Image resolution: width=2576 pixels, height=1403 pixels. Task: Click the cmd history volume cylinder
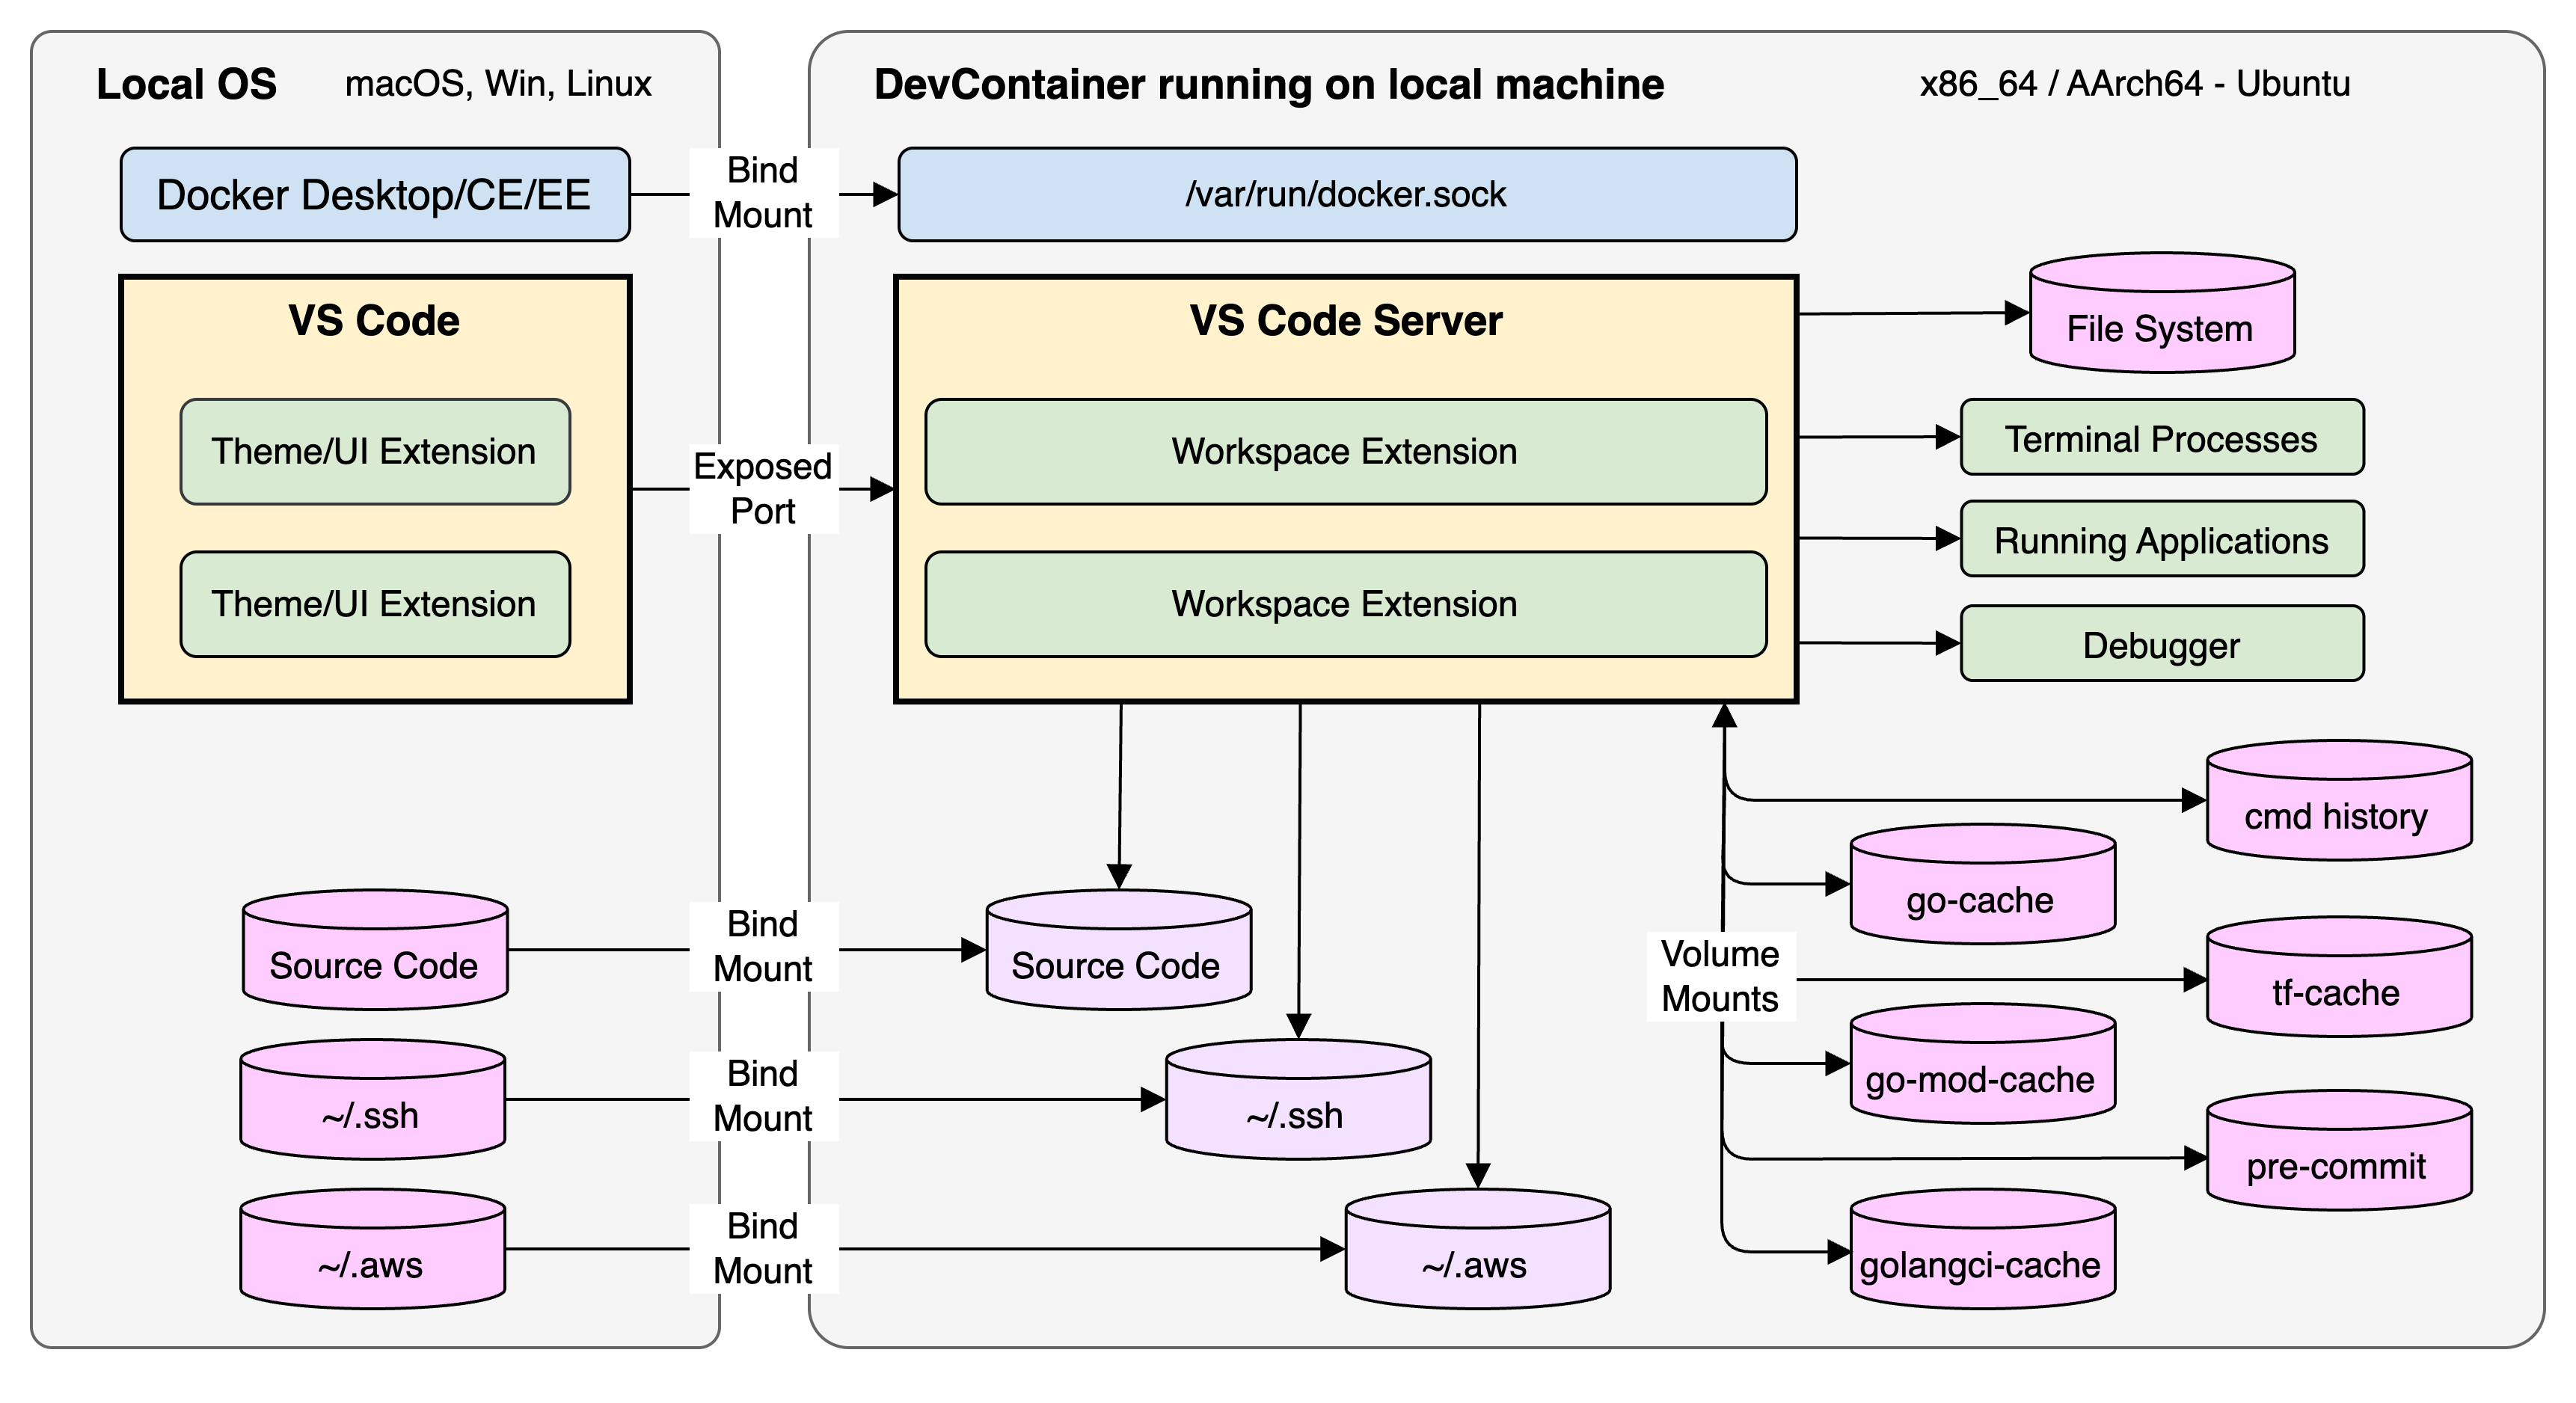[x=2339, y=801]
